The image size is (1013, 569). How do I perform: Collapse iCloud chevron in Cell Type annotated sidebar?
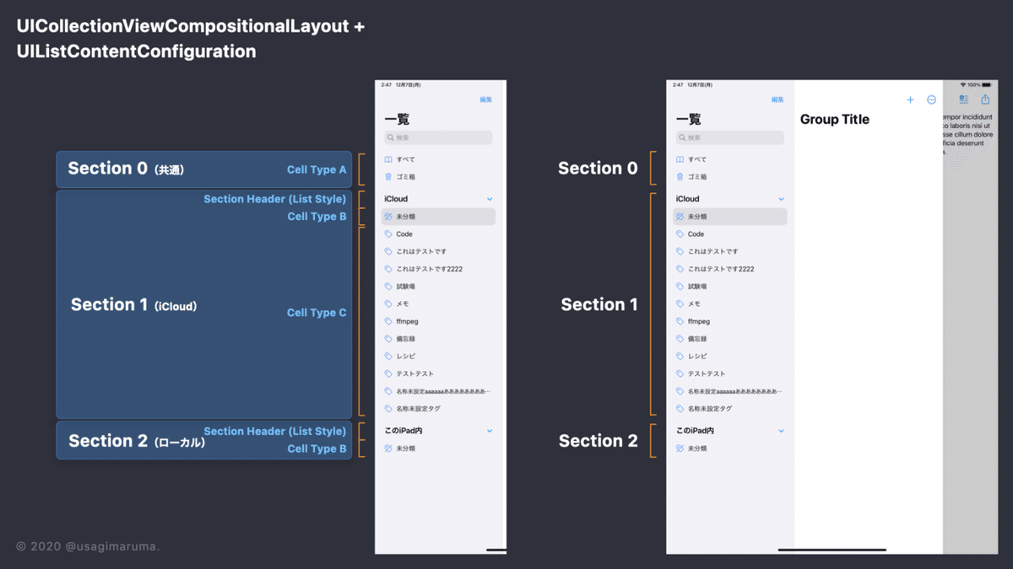pyautogui.click(x=490, y=199)
